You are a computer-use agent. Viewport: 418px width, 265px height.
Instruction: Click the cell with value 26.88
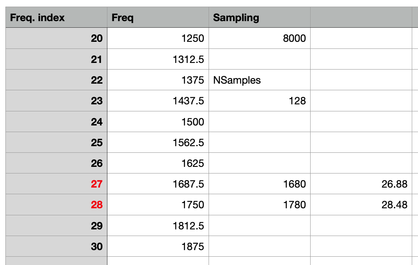[x=361, y=184]
